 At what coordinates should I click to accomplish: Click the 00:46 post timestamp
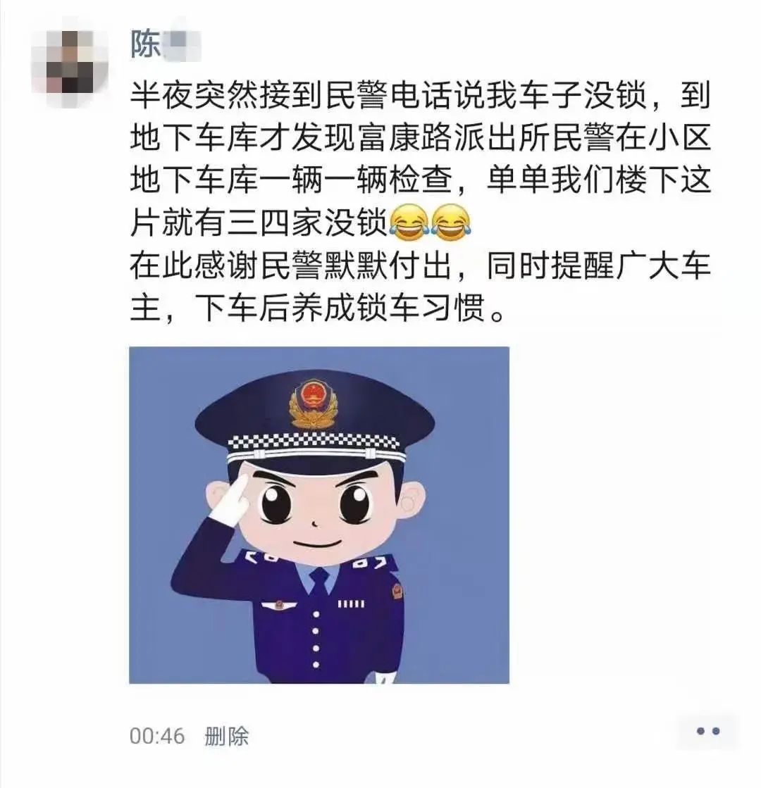tap(157, 736)
